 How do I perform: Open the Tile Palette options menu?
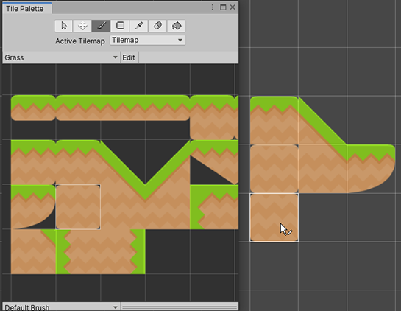213,7
